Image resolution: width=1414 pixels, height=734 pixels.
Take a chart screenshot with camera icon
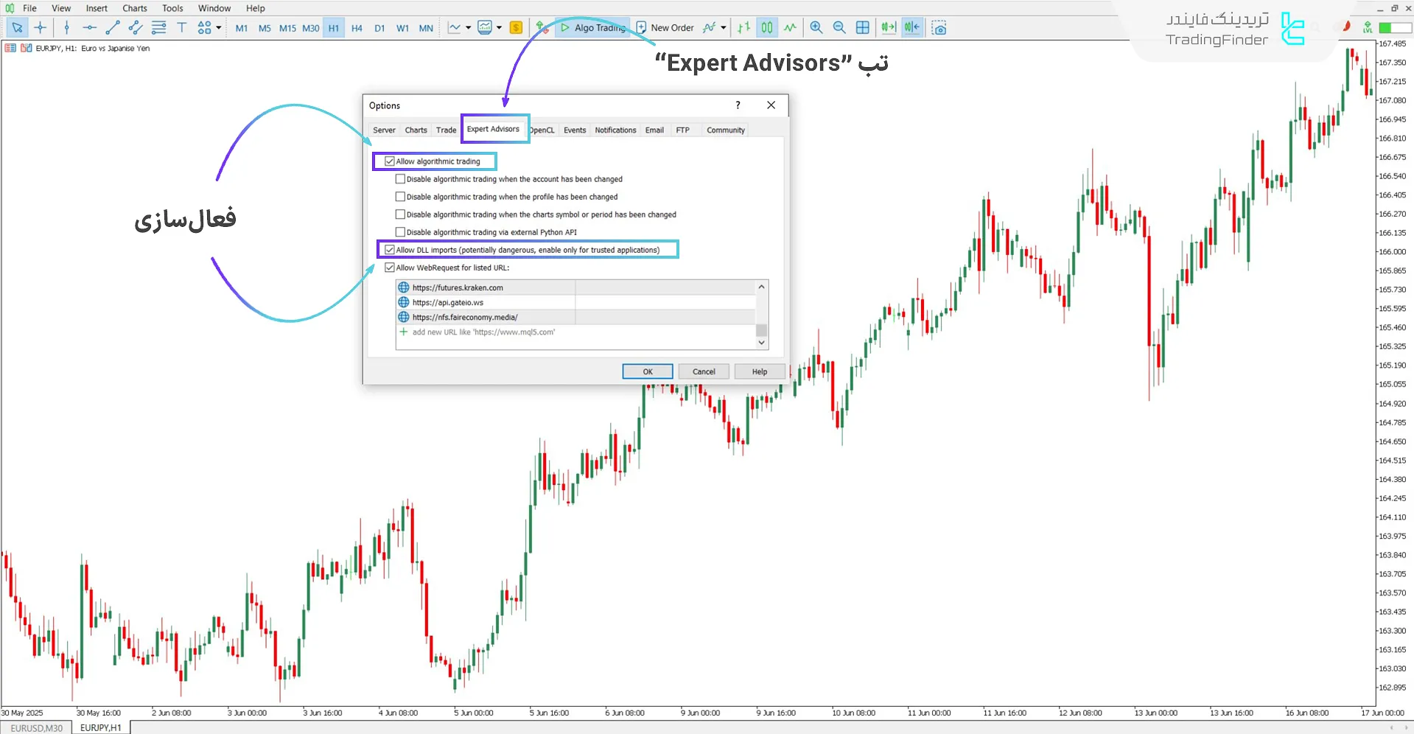939,28
